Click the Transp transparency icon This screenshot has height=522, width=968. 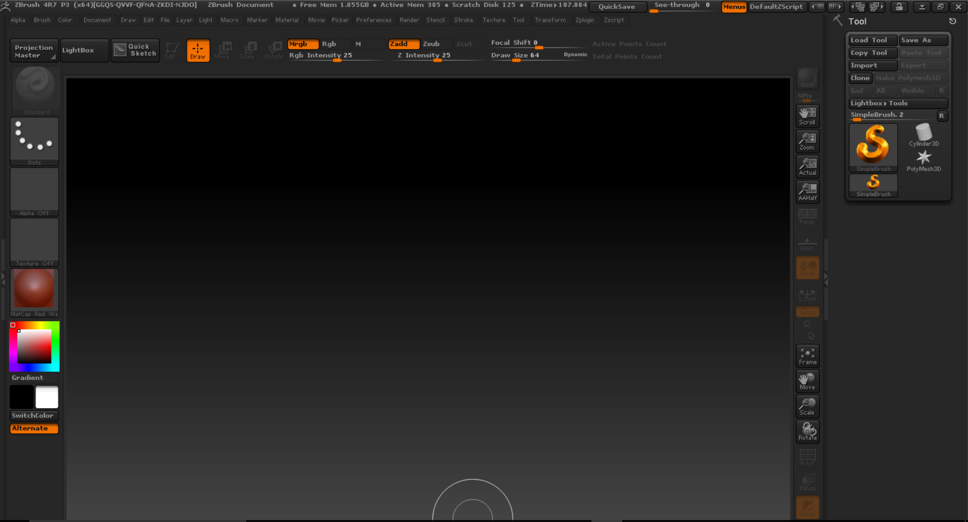pyautogui.click(x=807, y=482)
